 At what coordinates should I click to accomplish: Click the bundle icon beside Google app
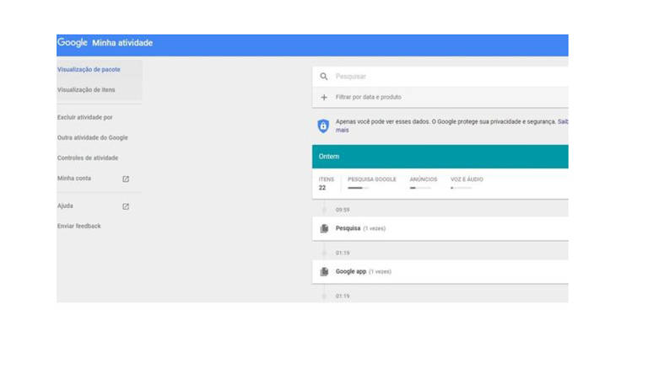click(324, 271)
